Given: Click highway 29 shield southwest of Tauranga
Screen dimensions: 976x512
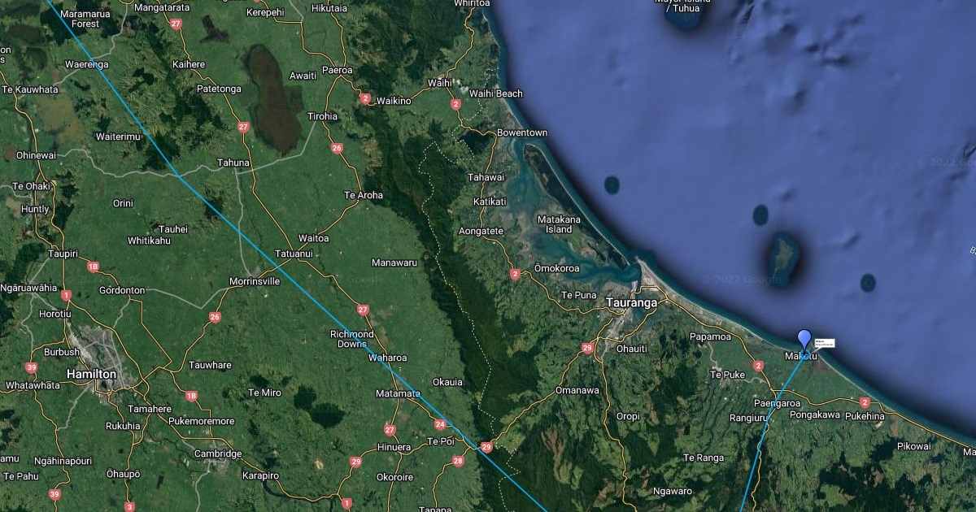Looking at the screenshot, I should (x=587, y=348).
